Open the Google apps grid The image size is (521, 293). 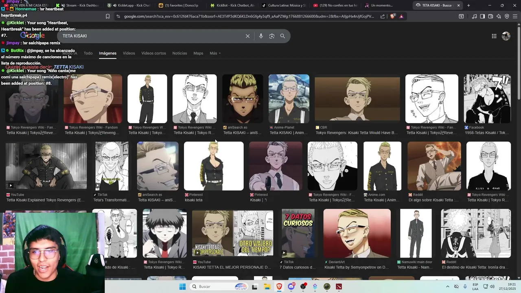(494, 36)
